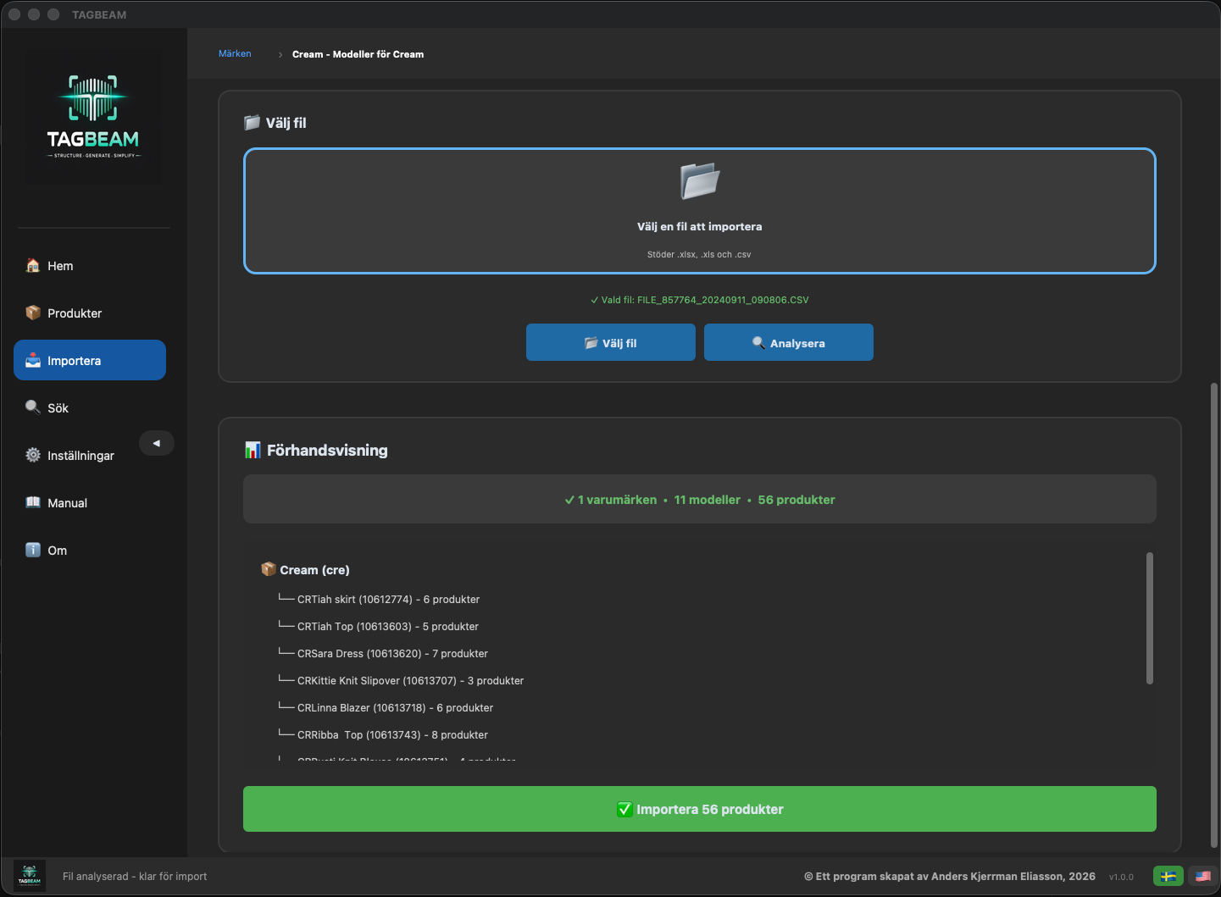Image resolution: width=1221 pixels, height=897 pixels.
Task: Select CRLinna Blazer (10613718) row
Action: coord(386,707)
